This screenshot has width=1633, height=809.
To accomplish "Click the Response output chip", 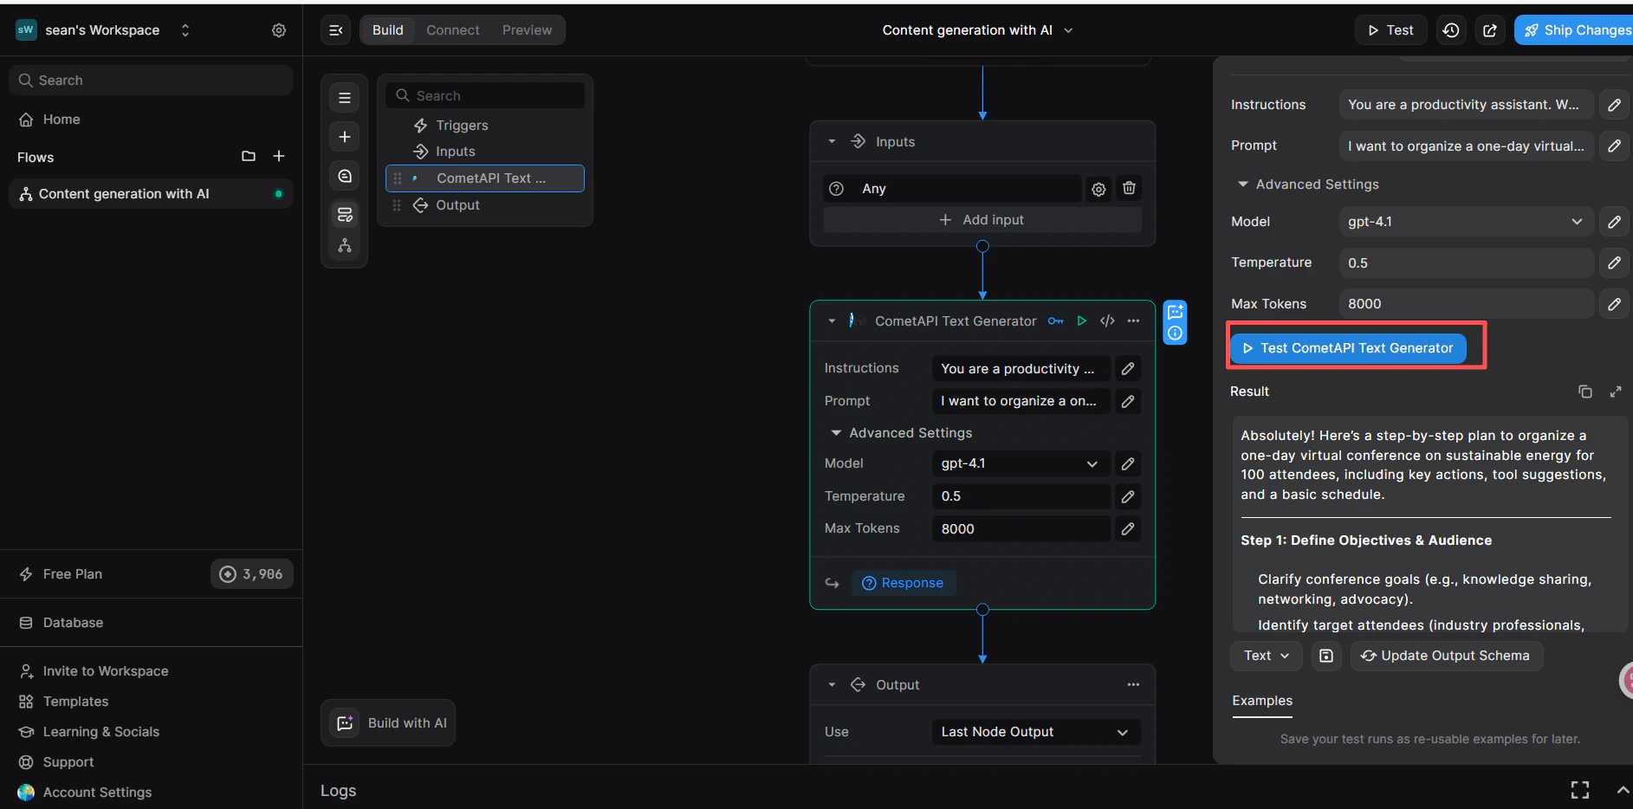I will coord(904,583).
